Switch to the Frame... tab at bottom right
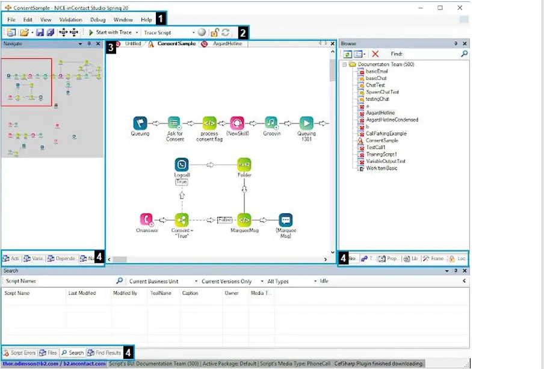The image size is (544, 369). point(433,259)
